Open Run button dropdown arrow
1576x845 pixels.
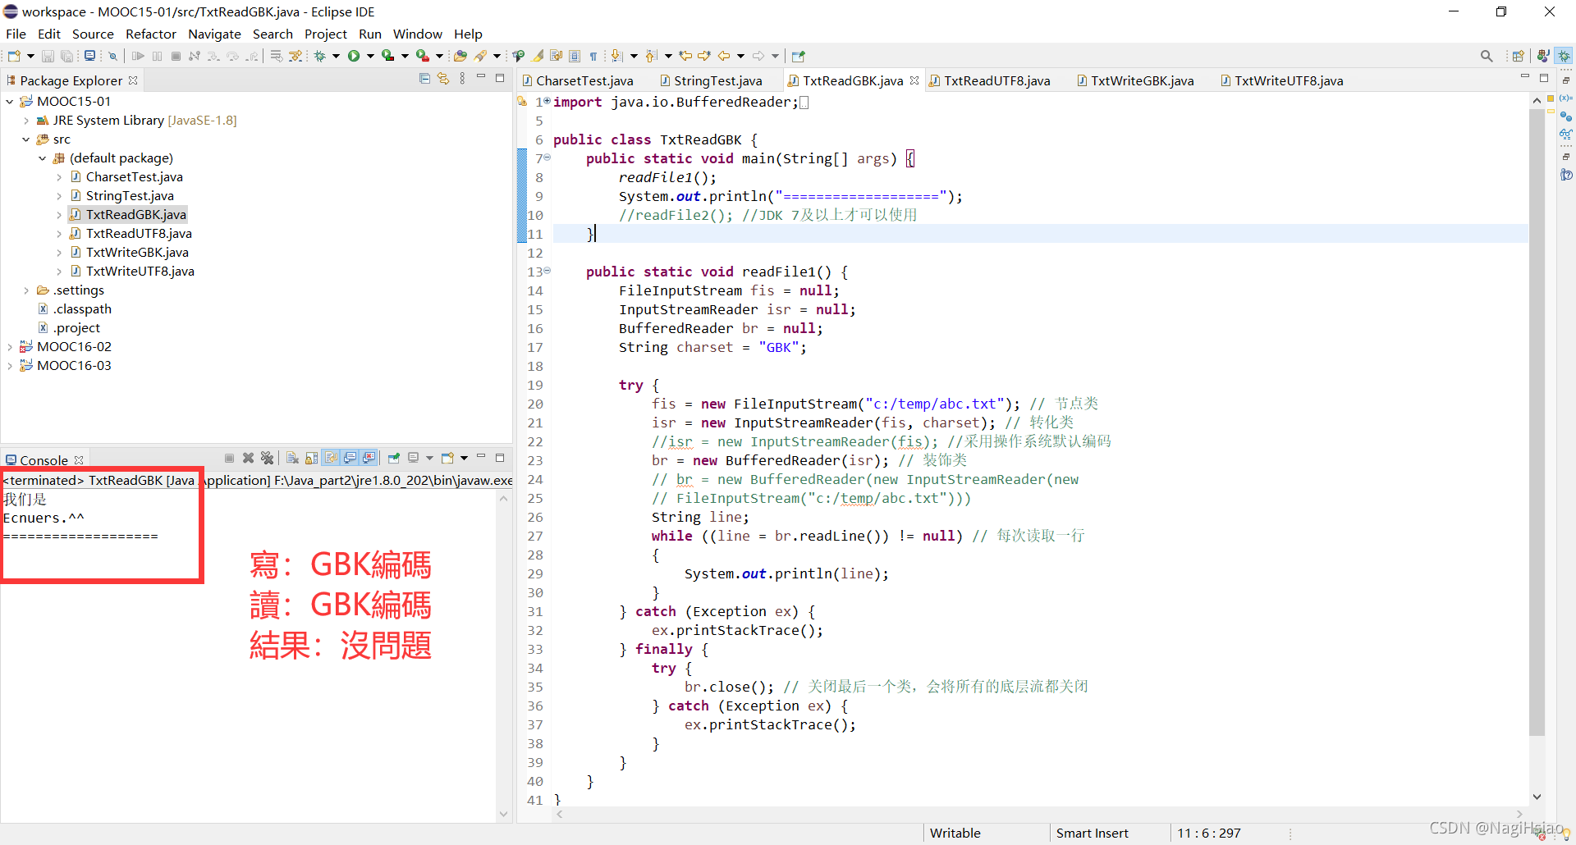[x=370, y=56]
